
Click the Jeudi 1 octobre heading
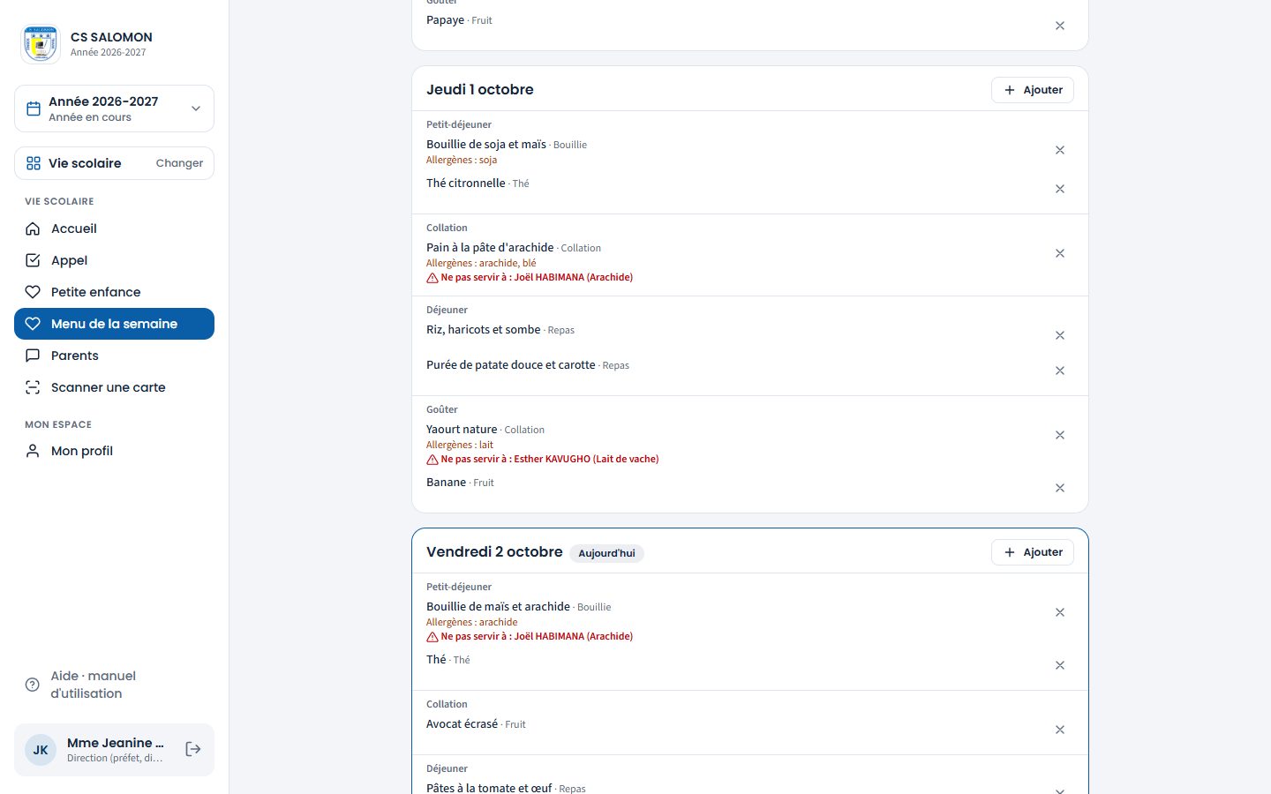(x=480, y=89)
